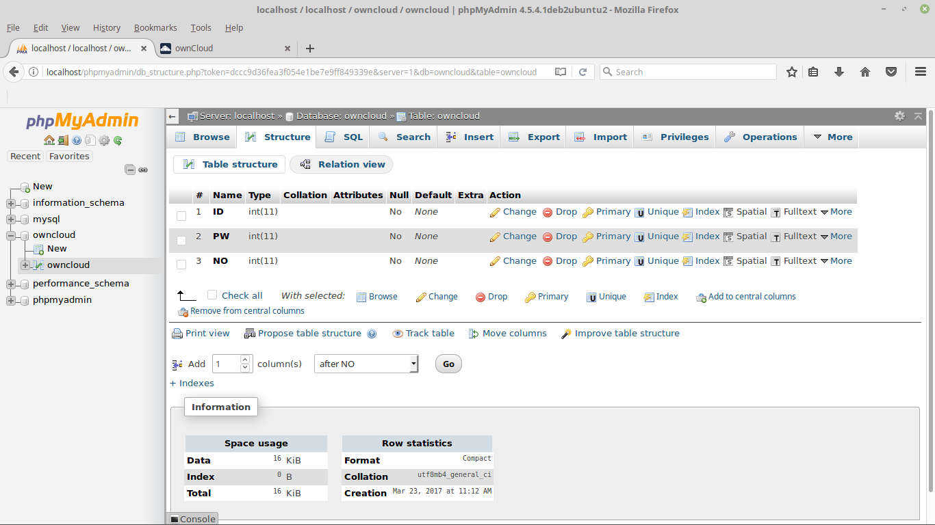Go to the Export tab
Image resolution: width=935 pixels, height=525 pixels.
535,137
